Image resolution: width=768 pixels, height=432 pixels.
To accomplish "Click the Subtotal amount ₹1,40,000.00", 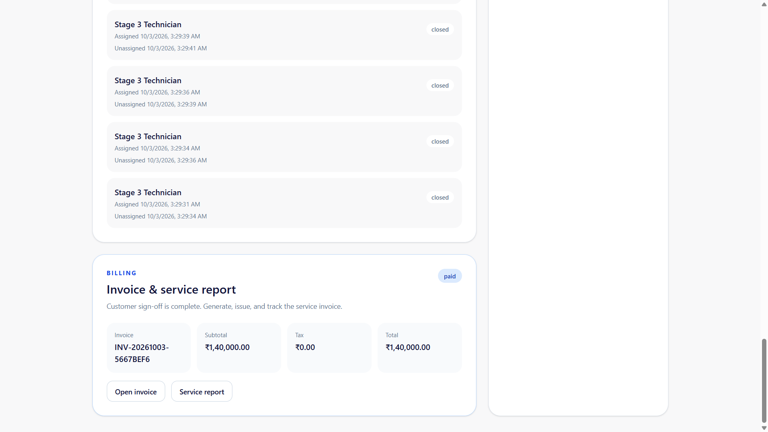I will coord(227,347).
